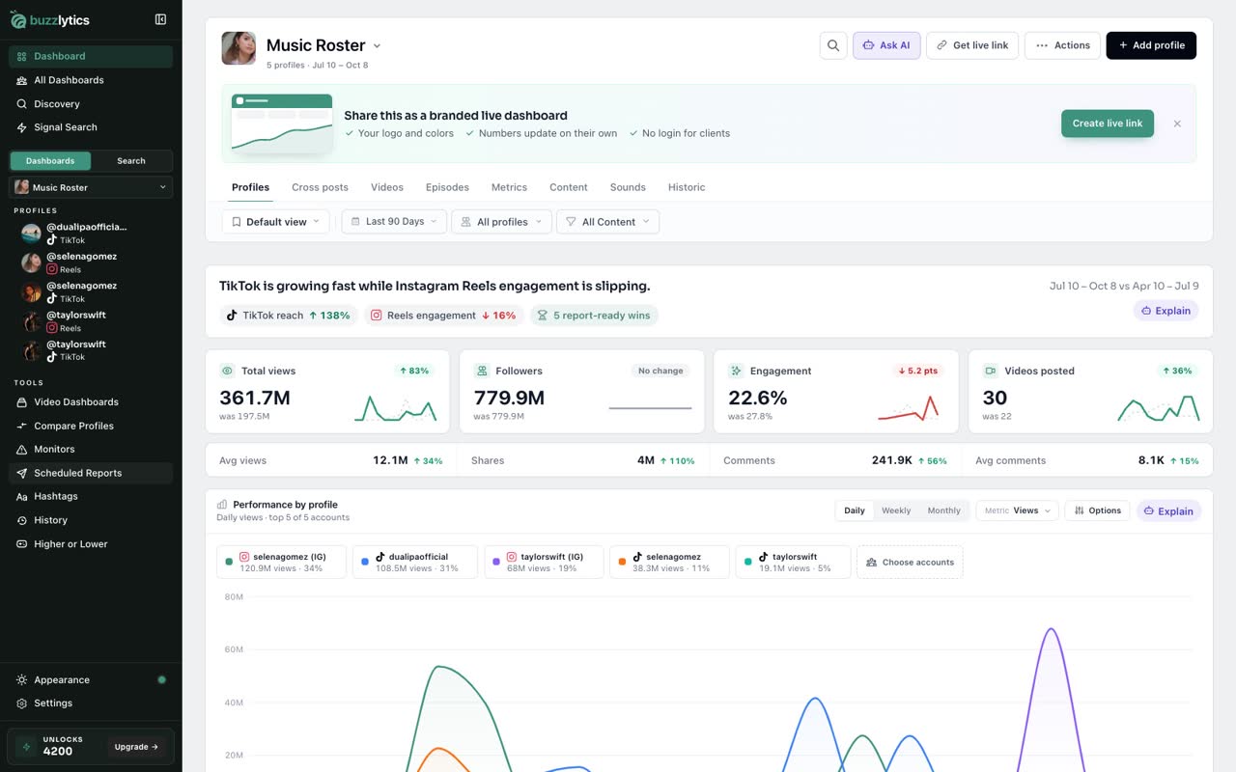
Task: Open Metric Views dropdown
Action: tap(1018, 510)
